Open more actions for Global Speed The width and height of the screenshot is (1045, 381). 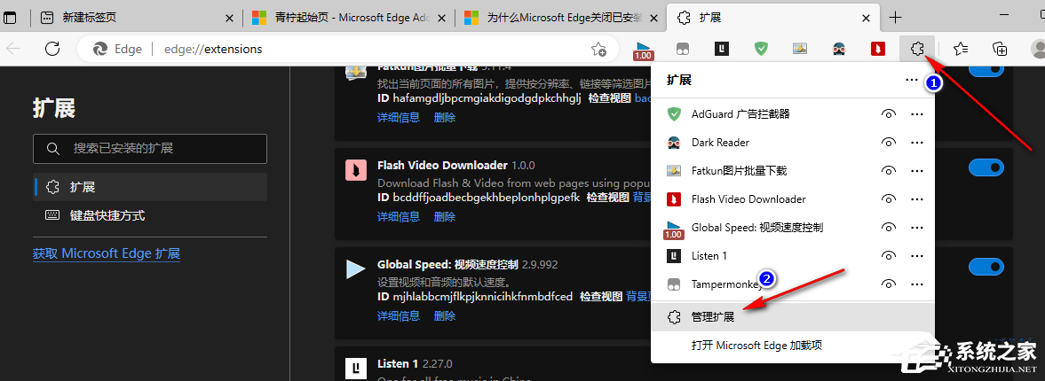917,228
